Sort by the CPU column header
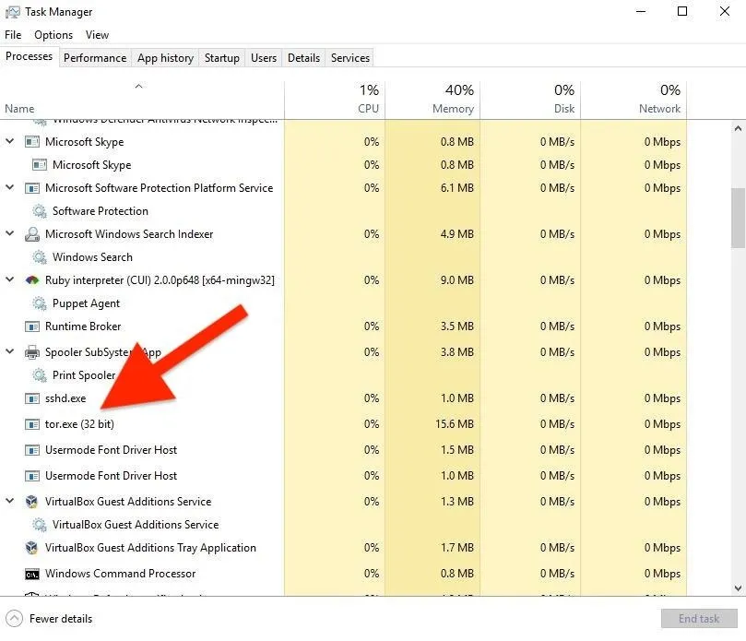This screenshot has height=641, width=746. click(335, 100)
